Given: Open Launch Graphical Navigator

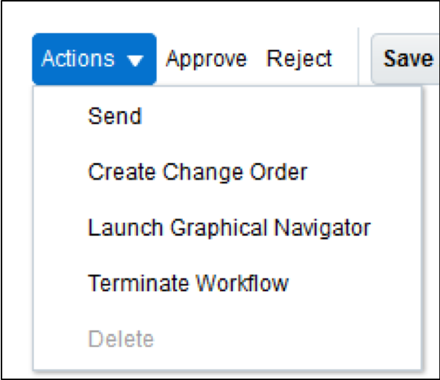Looking at the screenshot, I should [229, 228].
